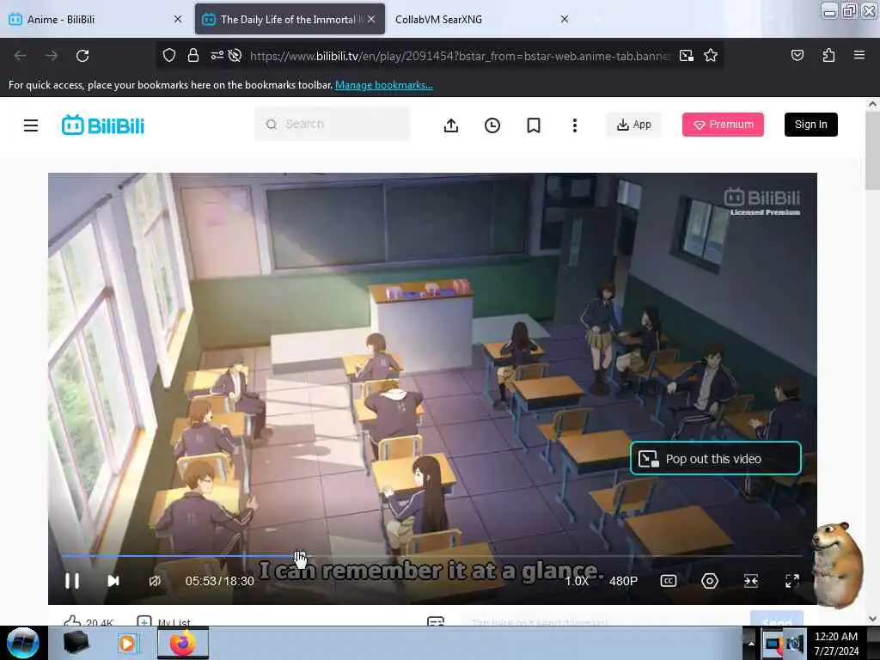This screenshot has height=660, width=880.
Task: Pause the video playback
Action: (x=72, y=581)
